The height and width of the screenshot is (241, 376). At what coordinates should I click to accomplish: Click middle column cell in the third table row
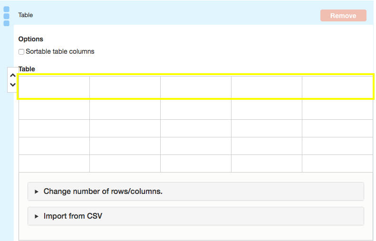196,128
